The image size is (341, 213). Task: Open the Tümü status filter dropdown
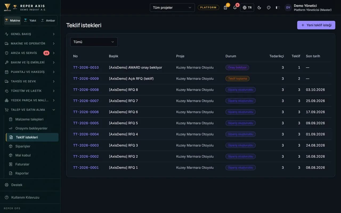(94, 42)
